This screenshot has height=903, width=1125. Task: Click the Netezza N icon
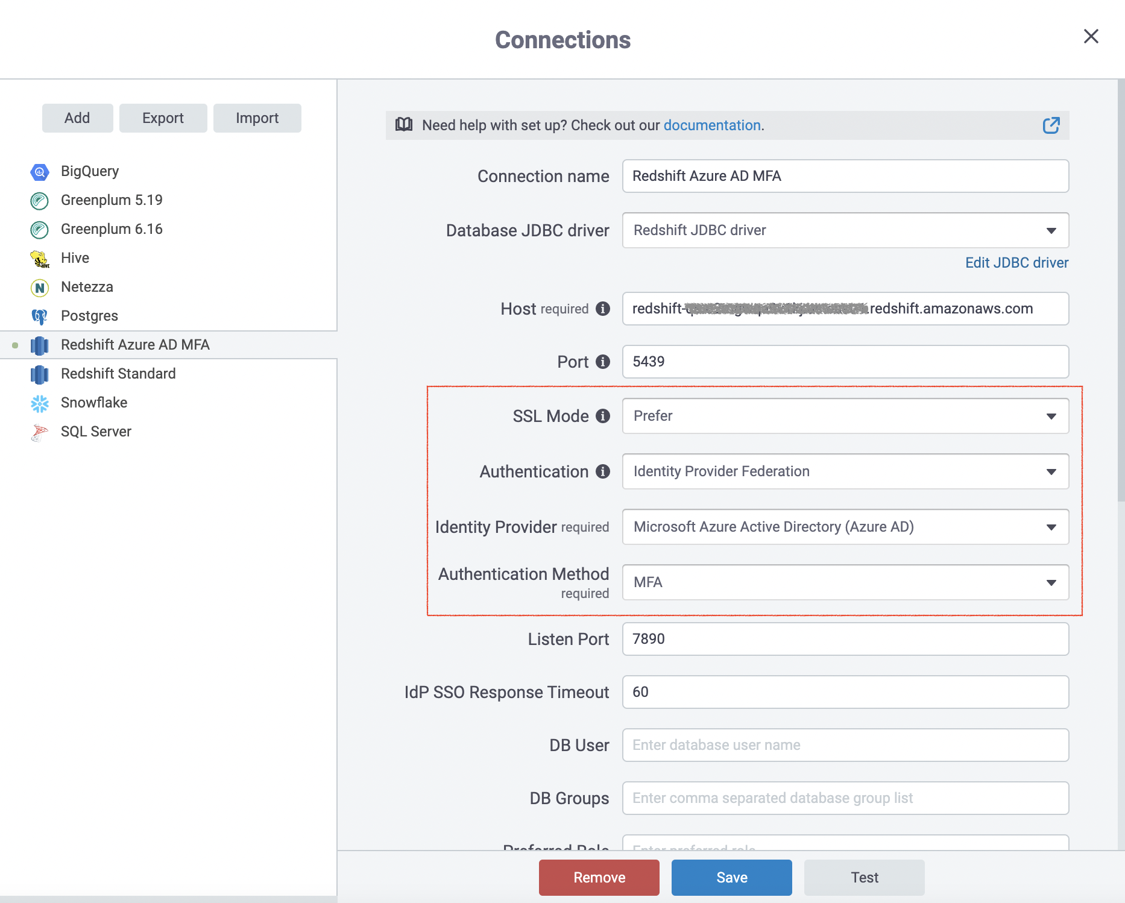coord(40,288)
